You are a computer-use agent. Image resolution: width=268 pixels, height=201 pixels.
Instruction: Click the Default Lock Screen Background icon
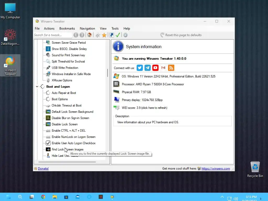pos(48,112)
